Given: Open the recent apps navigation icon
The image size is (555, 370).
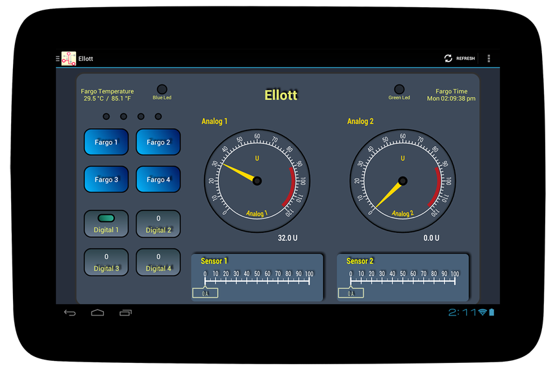Looking at the screenshot, I should 125,313.
